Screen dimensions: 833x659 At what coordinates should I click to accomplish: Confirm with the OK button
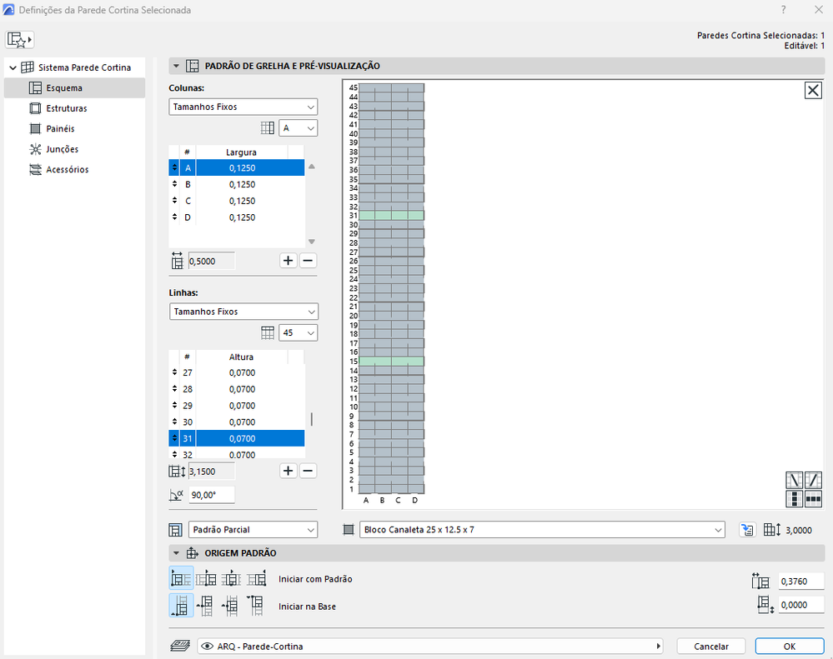(790, 647)
